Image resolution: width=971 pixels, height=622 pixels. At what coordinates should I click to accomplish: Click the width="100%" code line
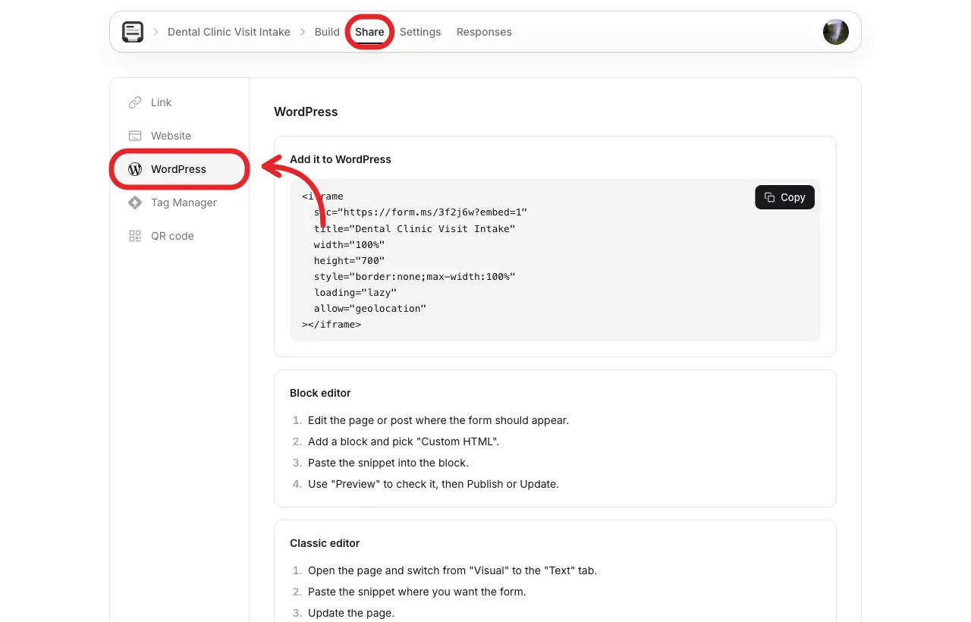pos(349,244)
